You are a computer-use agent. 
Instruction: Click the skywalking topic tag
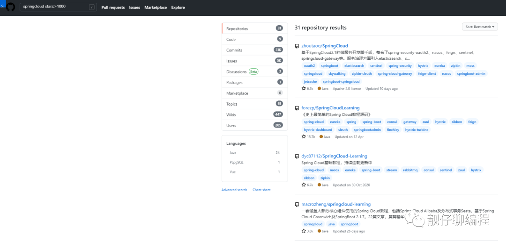coord(336,74)
